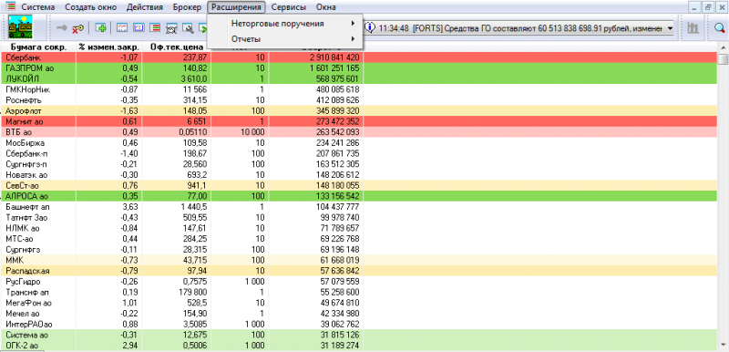Open the Действия menu
The height and width of the screenshot is (352, 729).
click(x=144, y=7)
